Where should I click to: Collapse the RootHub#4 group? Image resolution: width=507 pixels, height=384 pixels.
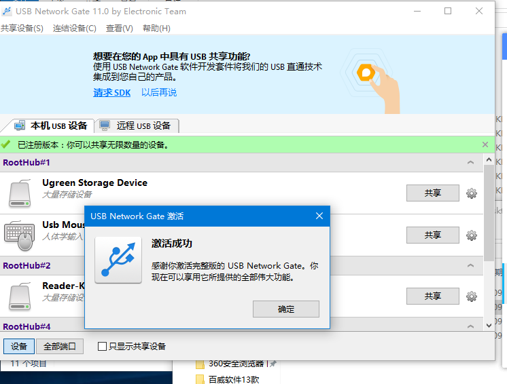(x=470, y=326)
